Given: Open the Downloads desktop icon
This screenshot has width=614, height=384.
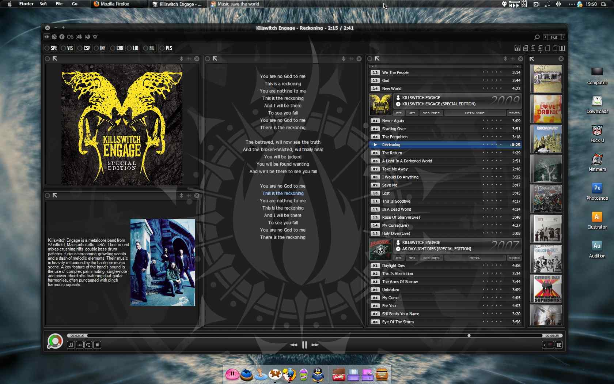Looking at the screenshot, I should 597,105.
